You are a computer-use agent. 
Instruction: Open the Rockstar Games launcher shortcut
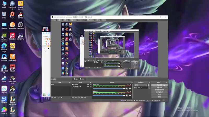pos(21,5)
